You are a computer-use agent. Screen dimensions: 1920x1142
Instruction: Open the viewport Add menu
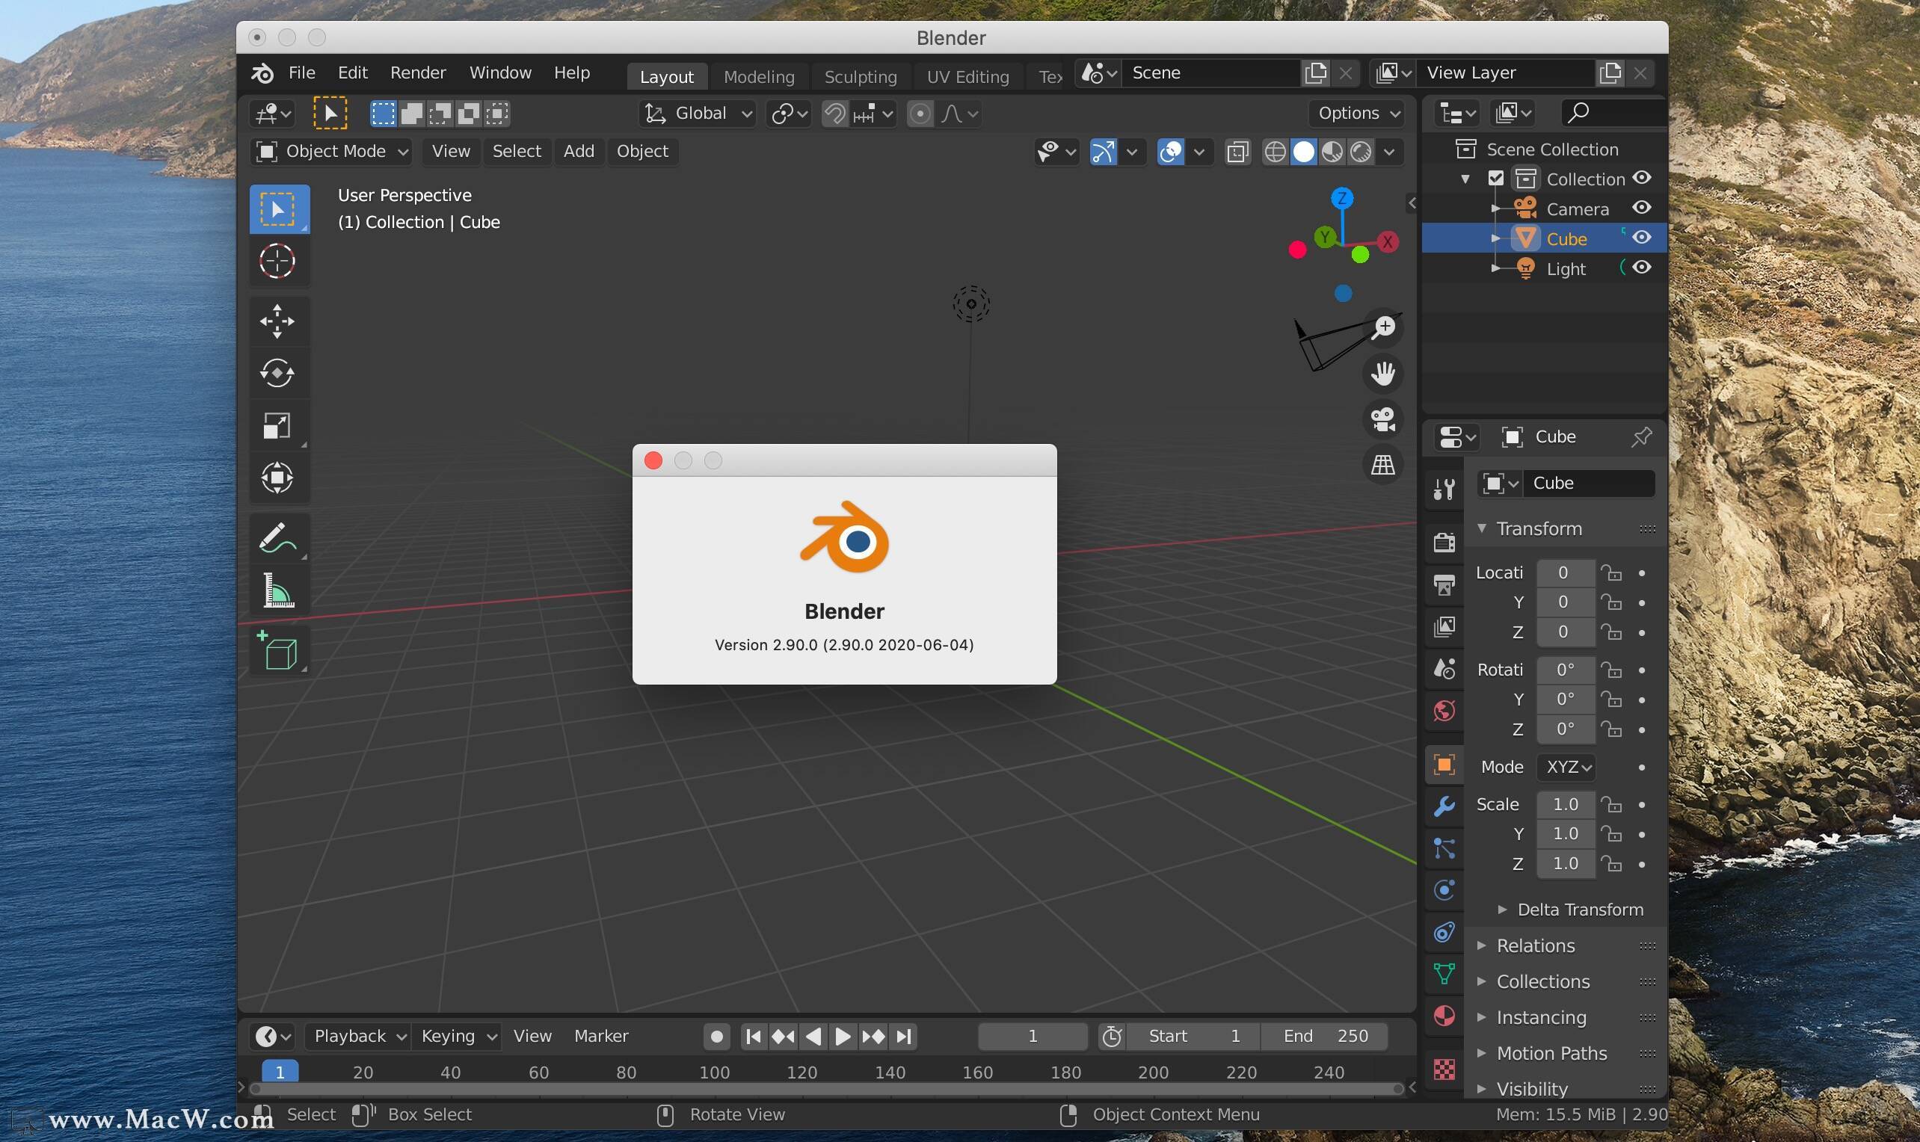[579, 152]
